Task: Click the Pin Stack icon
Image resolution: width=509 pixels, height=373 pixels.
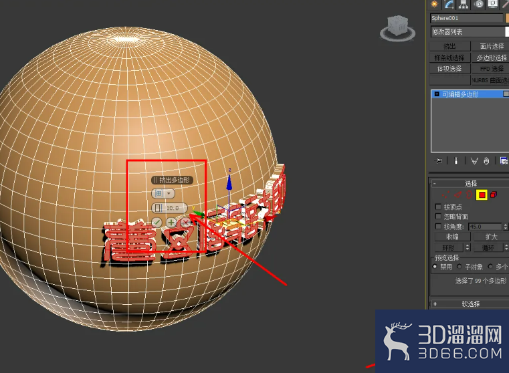Action: coord(437,161)
